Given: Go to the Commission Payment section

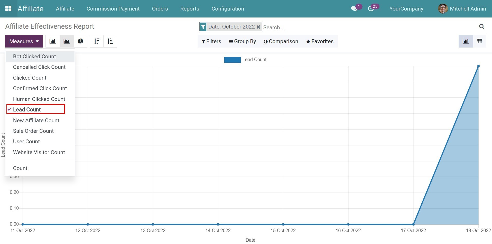Looking at the screenshot, I should coord(113,8).
